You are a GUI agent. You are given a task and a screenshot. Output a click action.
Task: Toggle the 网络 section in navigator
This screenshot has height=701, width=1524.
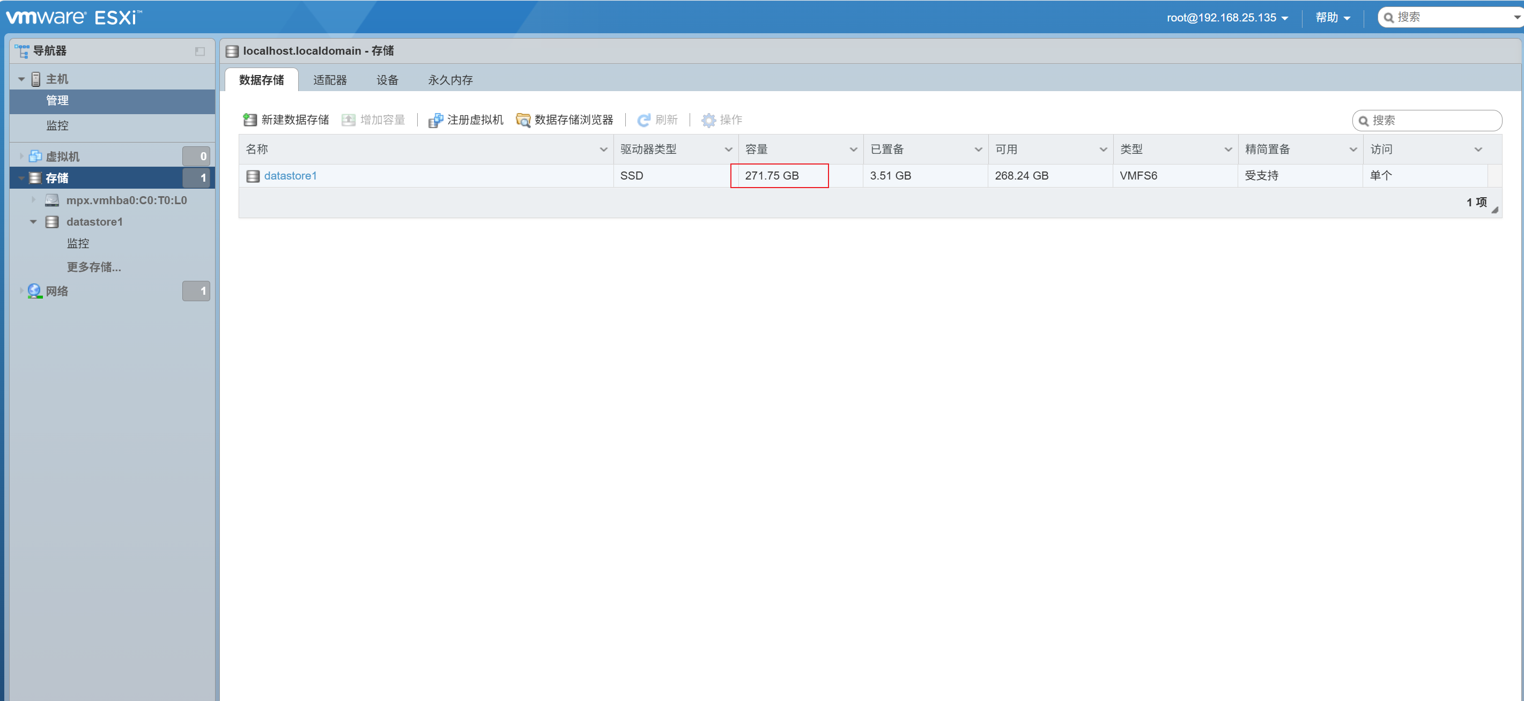pos(21,290)
